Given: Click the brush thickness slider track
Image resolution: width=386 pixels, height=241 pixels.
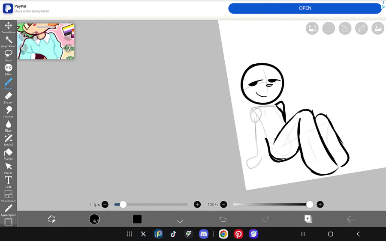Looking at the screenshot, I should point(151,204).
